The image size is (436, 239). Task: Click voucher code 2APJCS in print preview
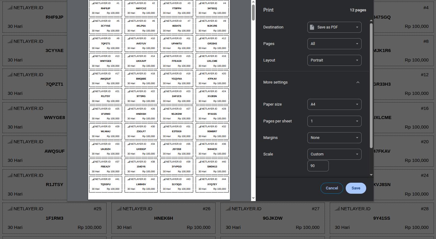177,96
